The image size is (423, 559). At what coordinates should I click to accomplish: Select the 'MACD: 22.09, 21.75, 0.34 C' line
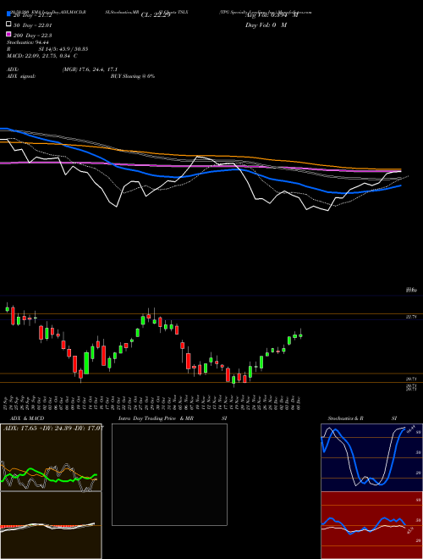click(x=42, y=56)
